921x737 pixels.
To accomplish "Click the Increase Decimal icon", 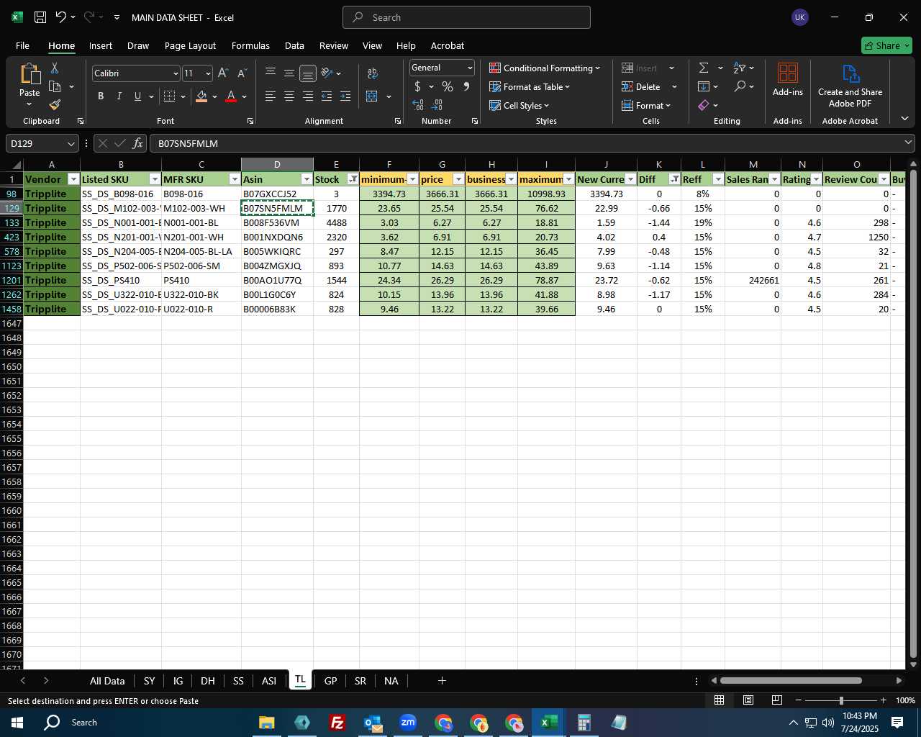I will pyautogui.click(x=418, y=105).
